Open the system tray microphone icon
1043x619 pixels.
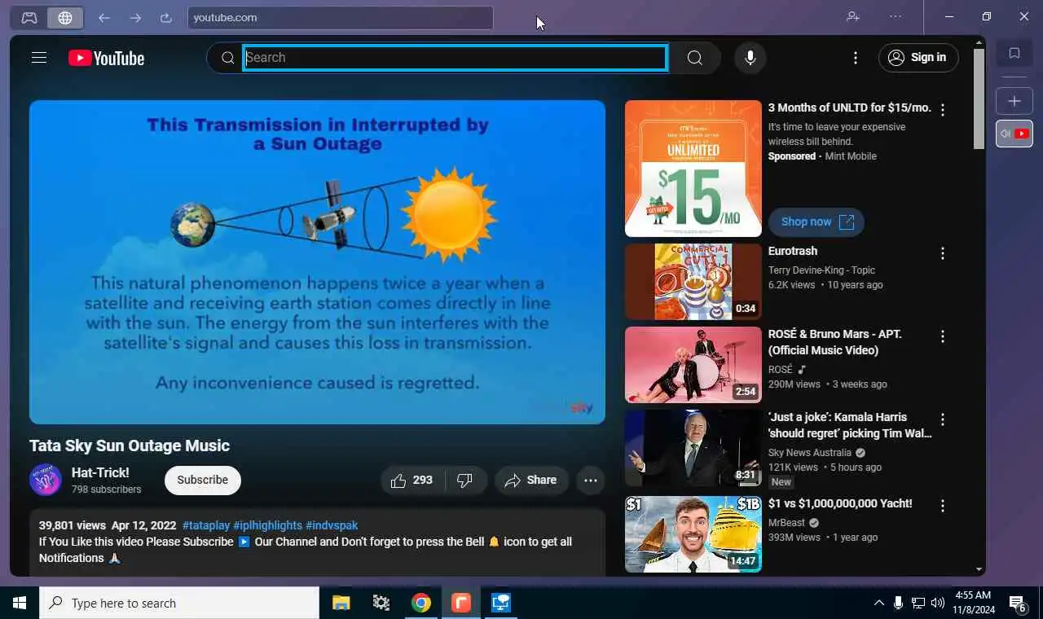pos(898,603)
